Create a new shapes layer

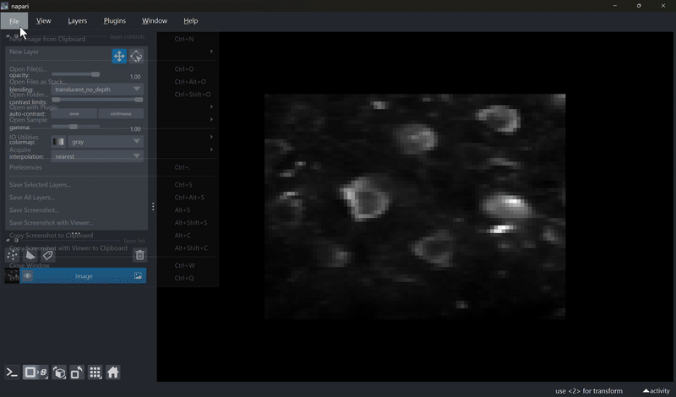(30, 255)
